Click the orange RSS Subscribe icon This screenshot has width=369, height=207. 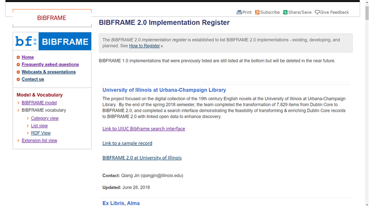(257, 12)
